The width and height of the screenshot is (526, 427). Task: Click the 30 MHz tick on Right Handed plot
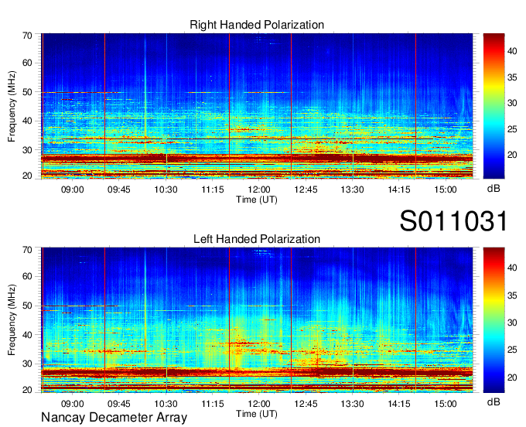point(27,150)
